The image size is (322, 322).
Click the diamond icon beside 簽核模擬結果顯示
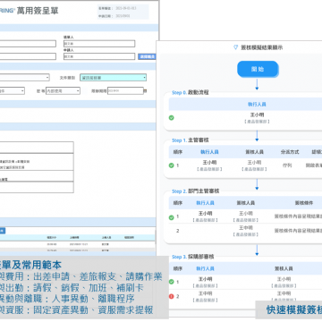pyautogui.click(x=235, y=47)
